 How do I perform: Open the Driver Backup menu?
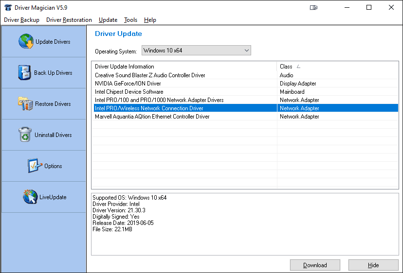coord(21,20)
